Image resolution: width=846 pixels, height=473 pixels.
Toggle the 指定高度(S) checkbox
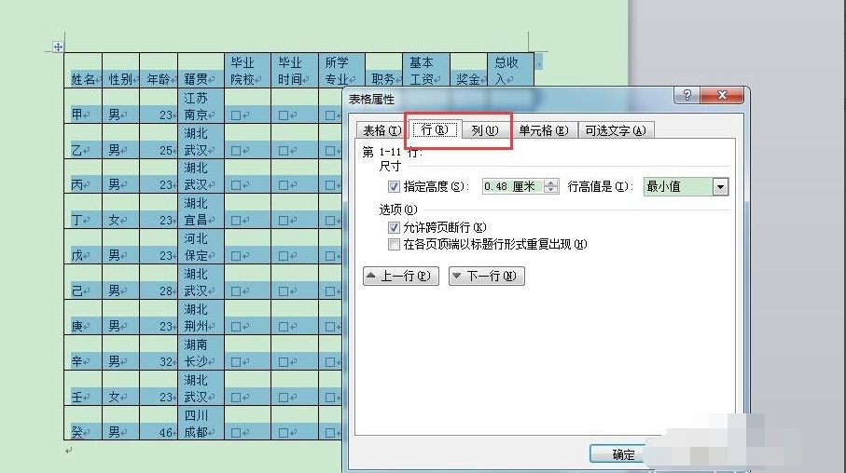pos(394,187)
